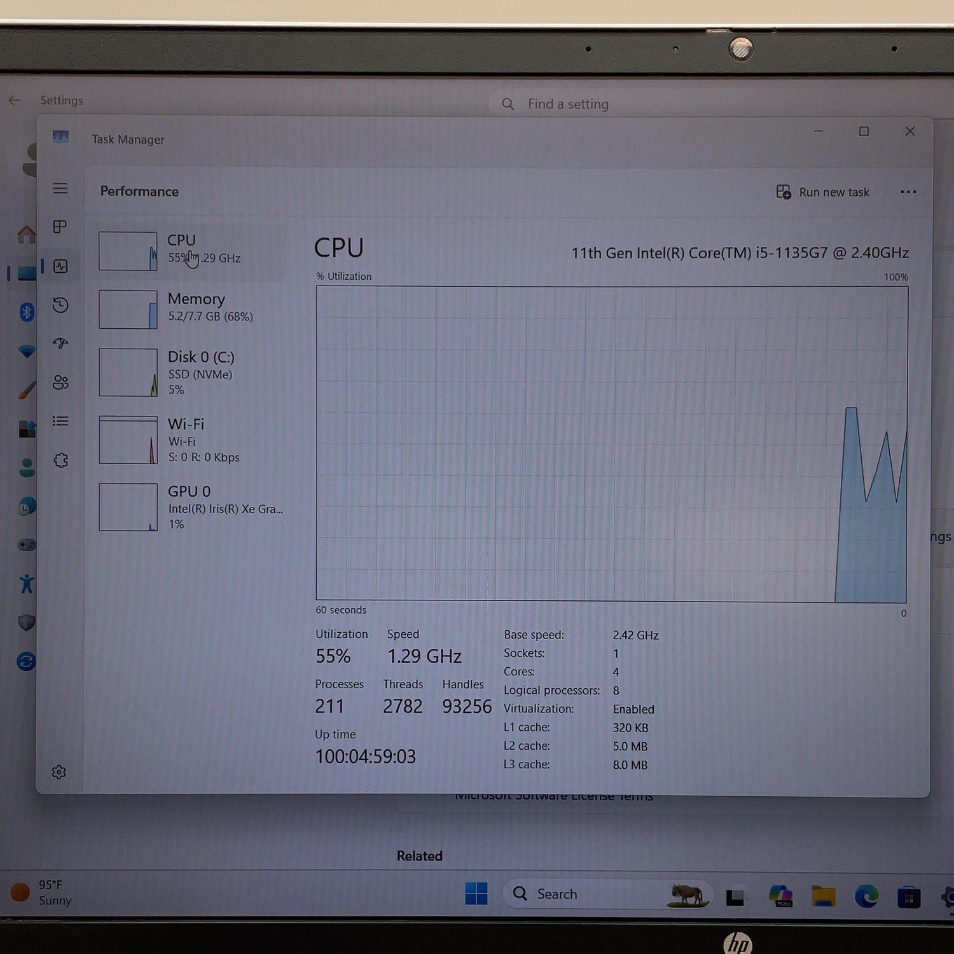The width and height of the screenshot is (954, 954).
Task: Click the 93256 handles value
Action: [x=467, y=707]
